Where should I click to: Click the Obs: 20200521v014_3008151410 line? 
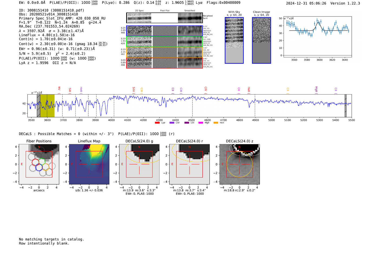coord(48,14)
